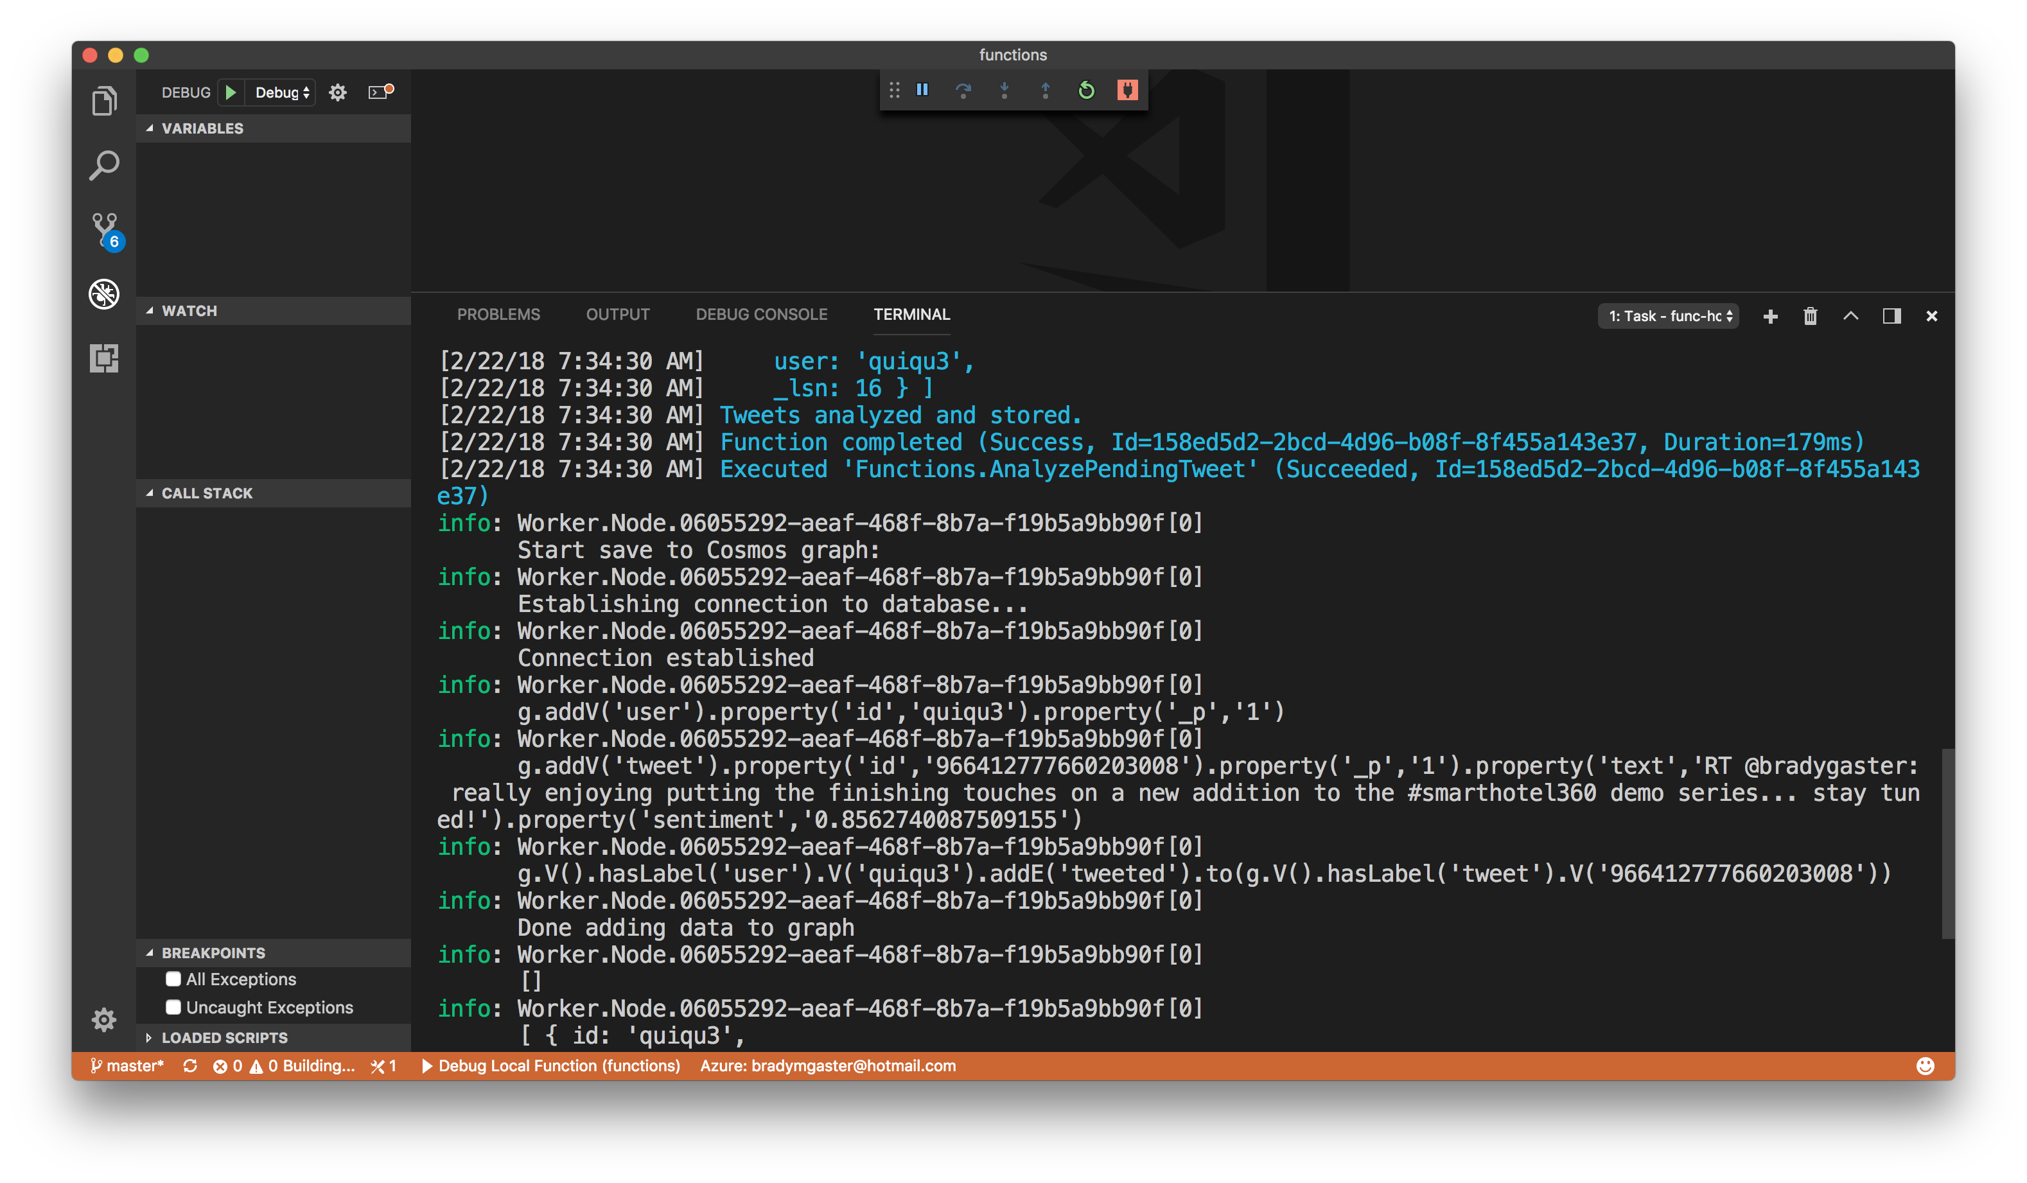Image resolution: width=2027 pixels, height=1183 pixels.
Task: Open the Search view in activity bar
Action: (x=104, y=166)
